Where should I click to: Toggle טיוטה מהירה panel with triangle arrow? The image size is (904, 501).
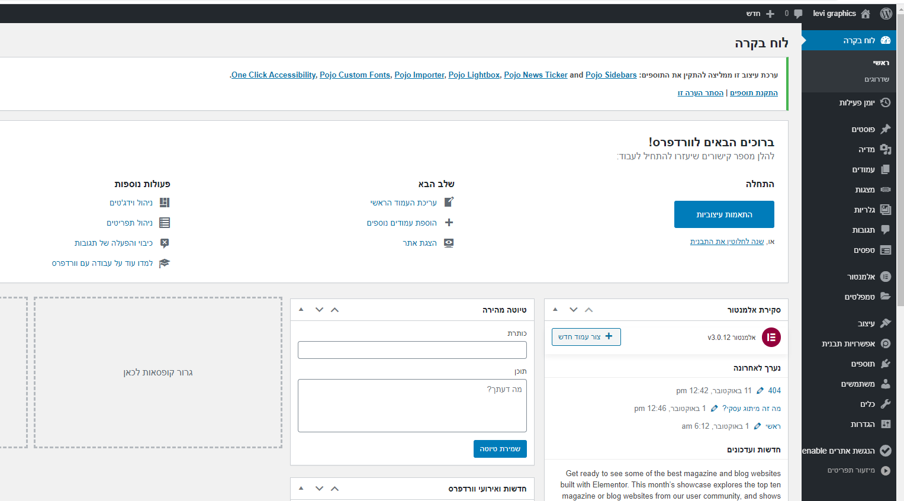[301, 309]
